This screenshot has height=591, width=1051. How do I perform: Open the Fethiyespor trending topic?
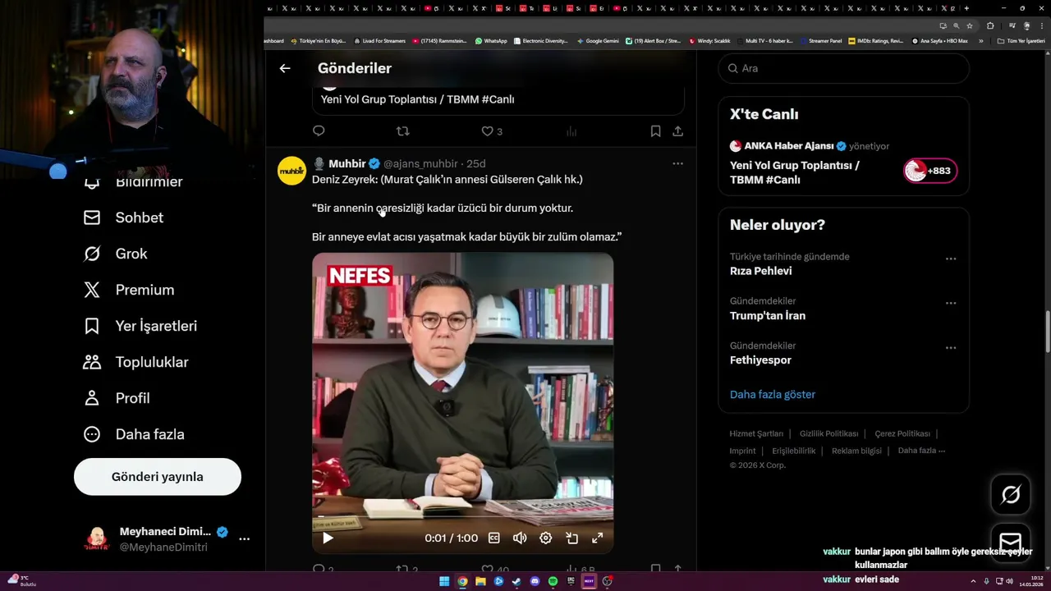(760, 360)
